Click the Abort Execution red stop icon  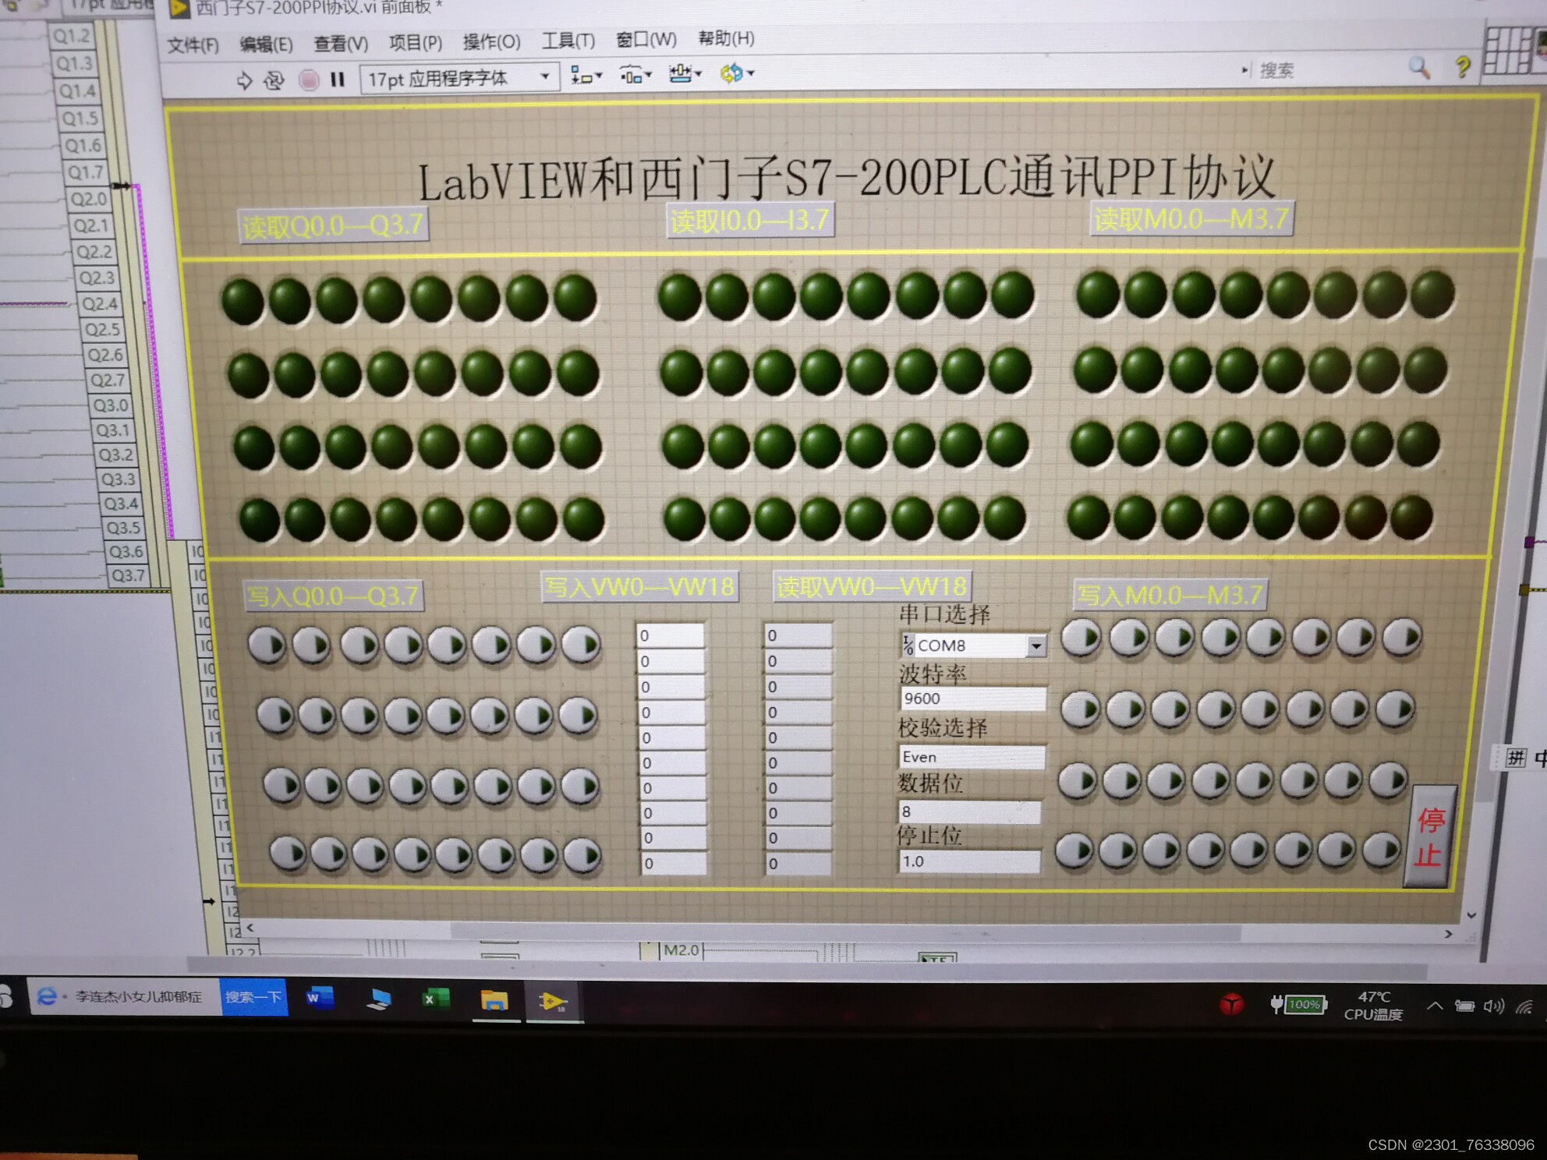[x=307, y=78]
